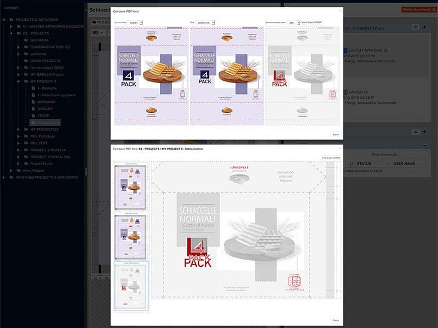Click the LIBRARY panel heading
Image resolution: width=438 pixels, height=328 pixels.
click(x=11, y=8)
